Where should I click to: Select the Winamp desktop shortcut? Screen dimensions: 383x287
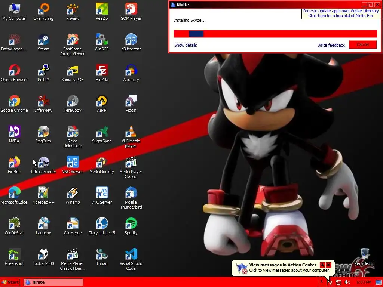click(x=73, y=195)
